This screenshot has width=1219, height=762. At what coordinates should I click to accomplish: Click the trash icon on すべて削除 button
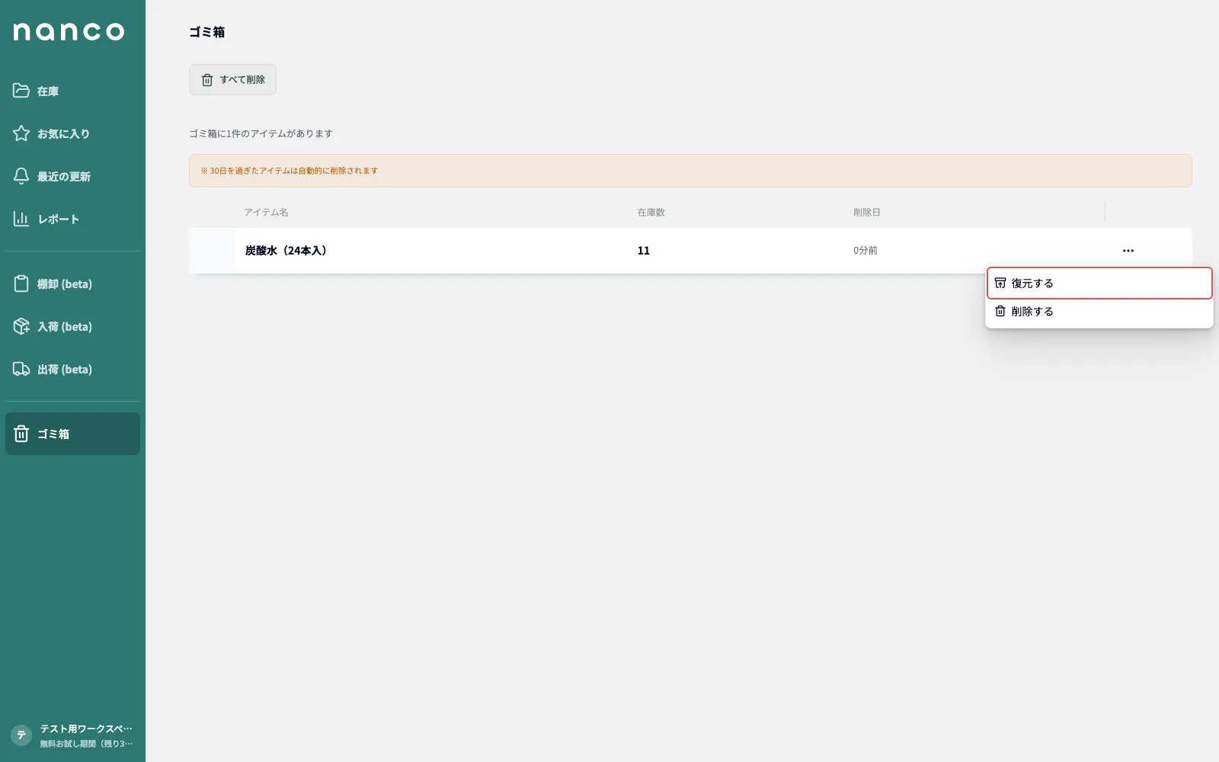pyautogui.click(x=207, y=80)
